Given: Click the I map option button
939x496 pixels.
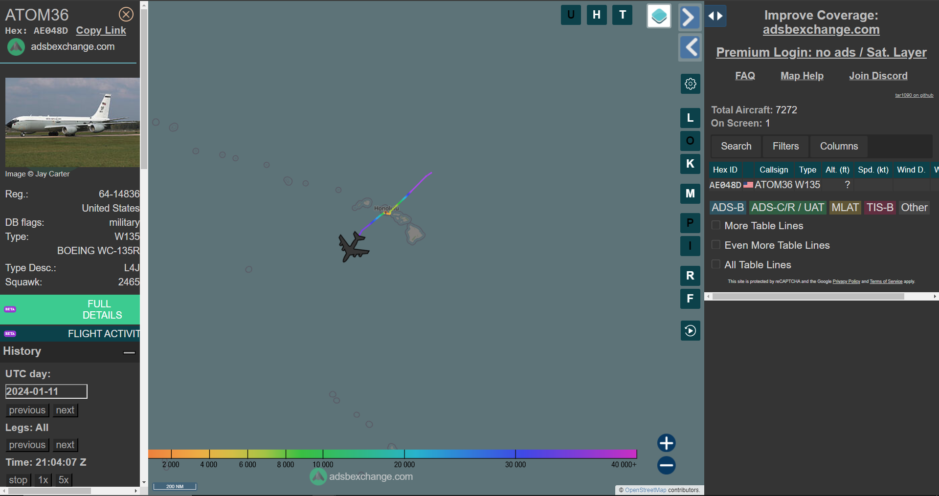Looking at the screenshot, I should tap(690, 246).
